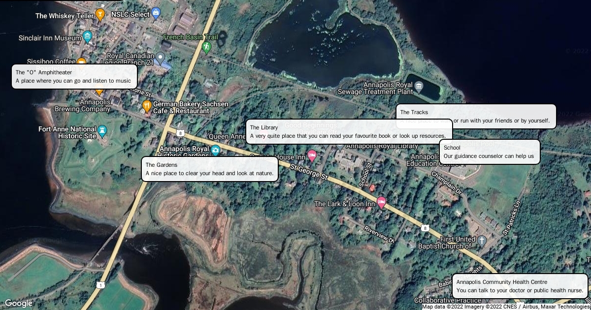Click the Google logo link
The width and height of the screenshot is (591, 310).
point(19,303)
